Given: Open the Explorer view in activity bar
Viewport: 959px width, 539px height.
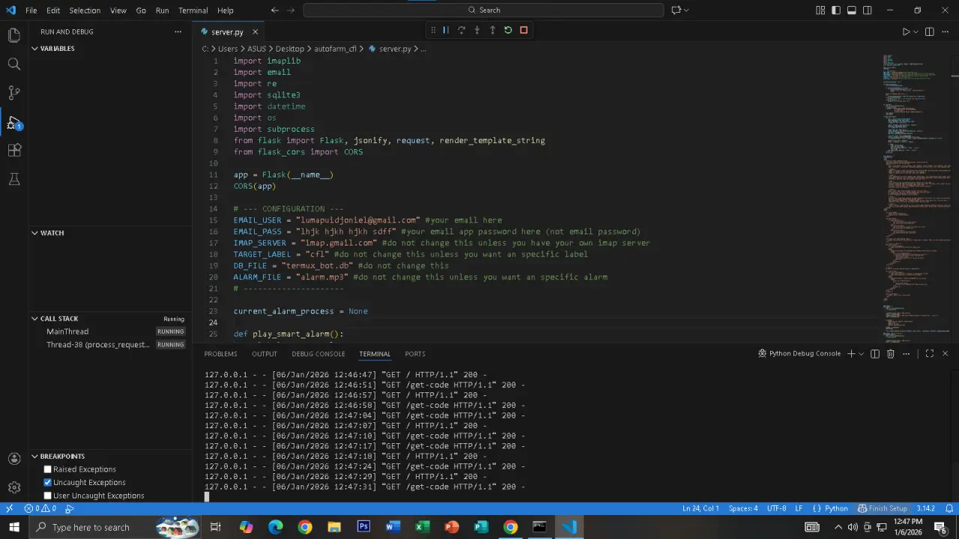Looking at the screenshot, I should [14, 35].
